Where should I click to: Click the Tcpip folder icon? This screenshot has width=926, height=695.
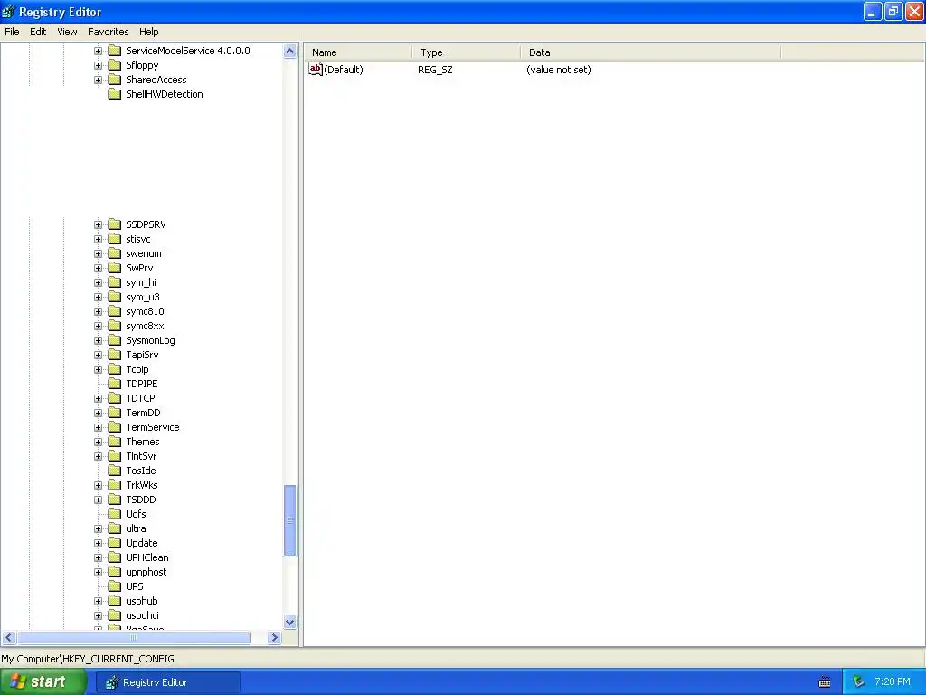[x=115, y=369]
